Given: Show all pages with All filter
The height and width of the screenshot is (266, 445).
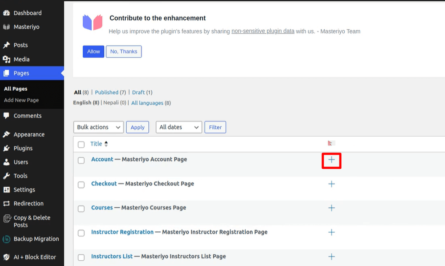Looking at the screenshot, I should tap(78, 92).
